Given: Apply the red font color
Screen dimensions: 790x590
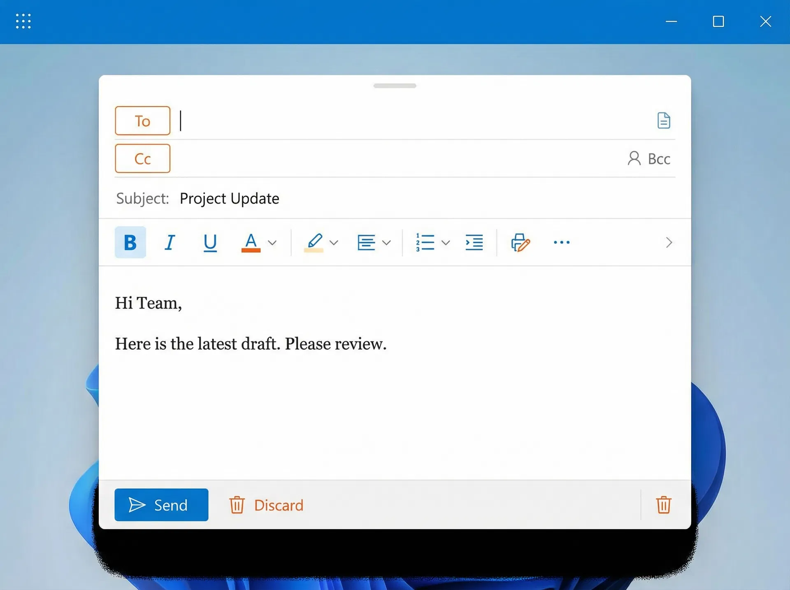Looking at the screenshot, I should pos(251,242).
